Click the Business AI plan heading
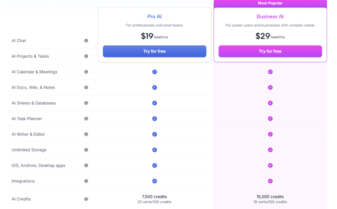 click(x=270, y=16)
